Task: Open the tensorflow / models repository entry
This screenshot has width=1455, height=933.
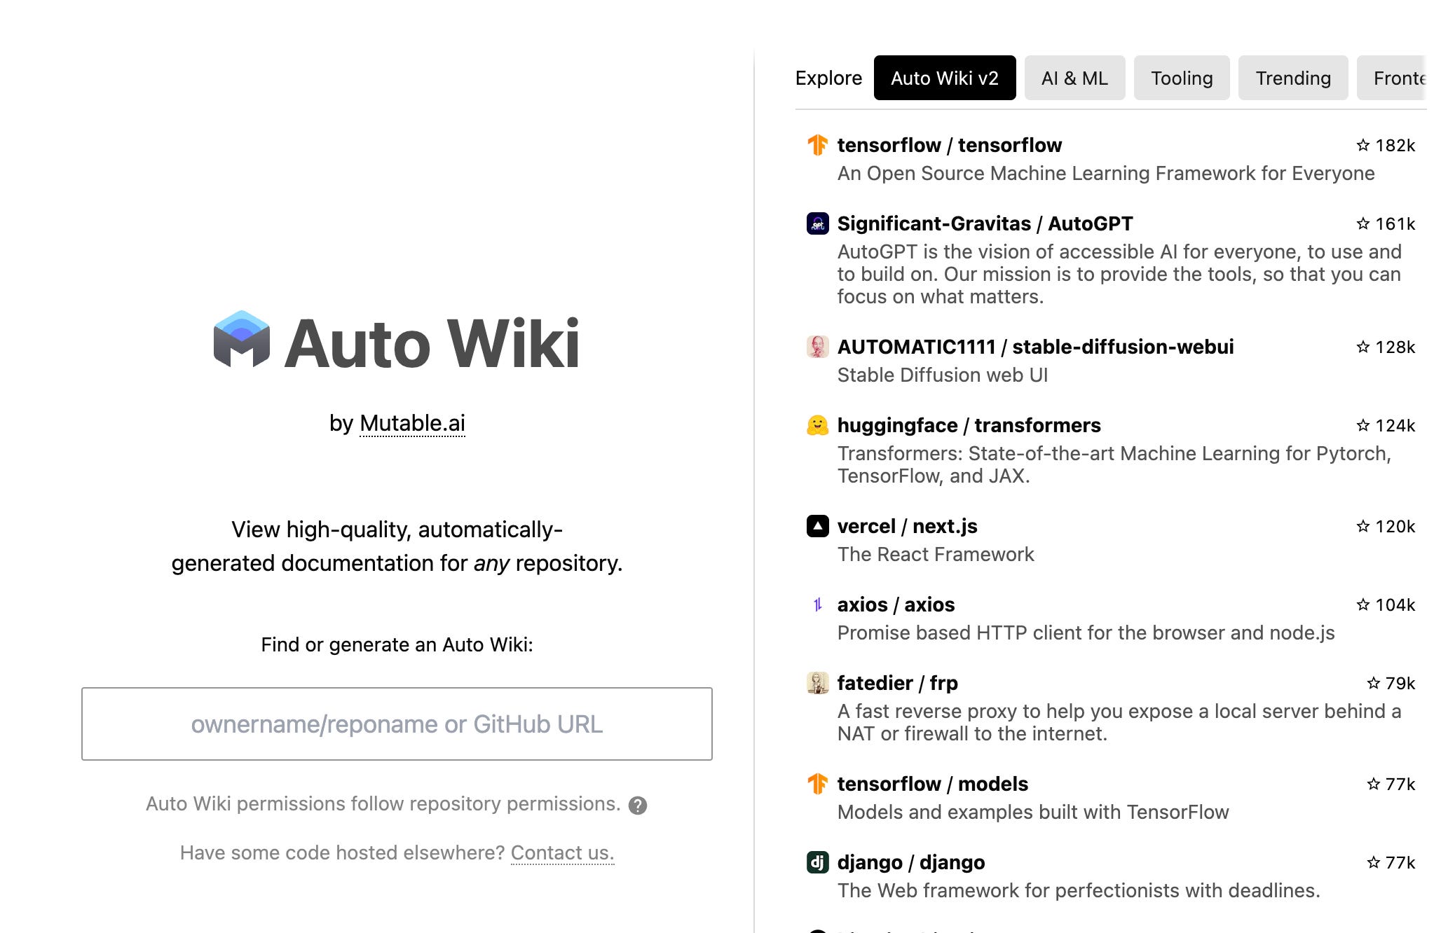Action: pos(932,784)
